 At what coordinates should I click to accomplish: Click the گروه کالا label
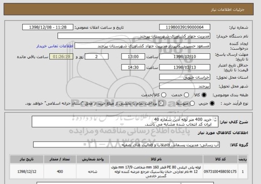coord(239,145)
